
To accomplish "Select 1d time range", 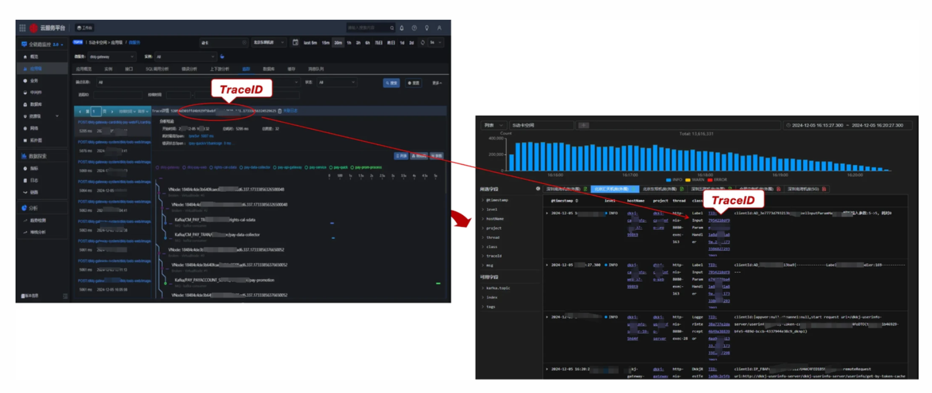I will (402, 42).
